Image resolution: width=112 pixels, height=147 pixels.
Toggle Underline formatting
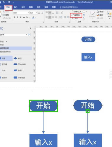click(21, 17)
